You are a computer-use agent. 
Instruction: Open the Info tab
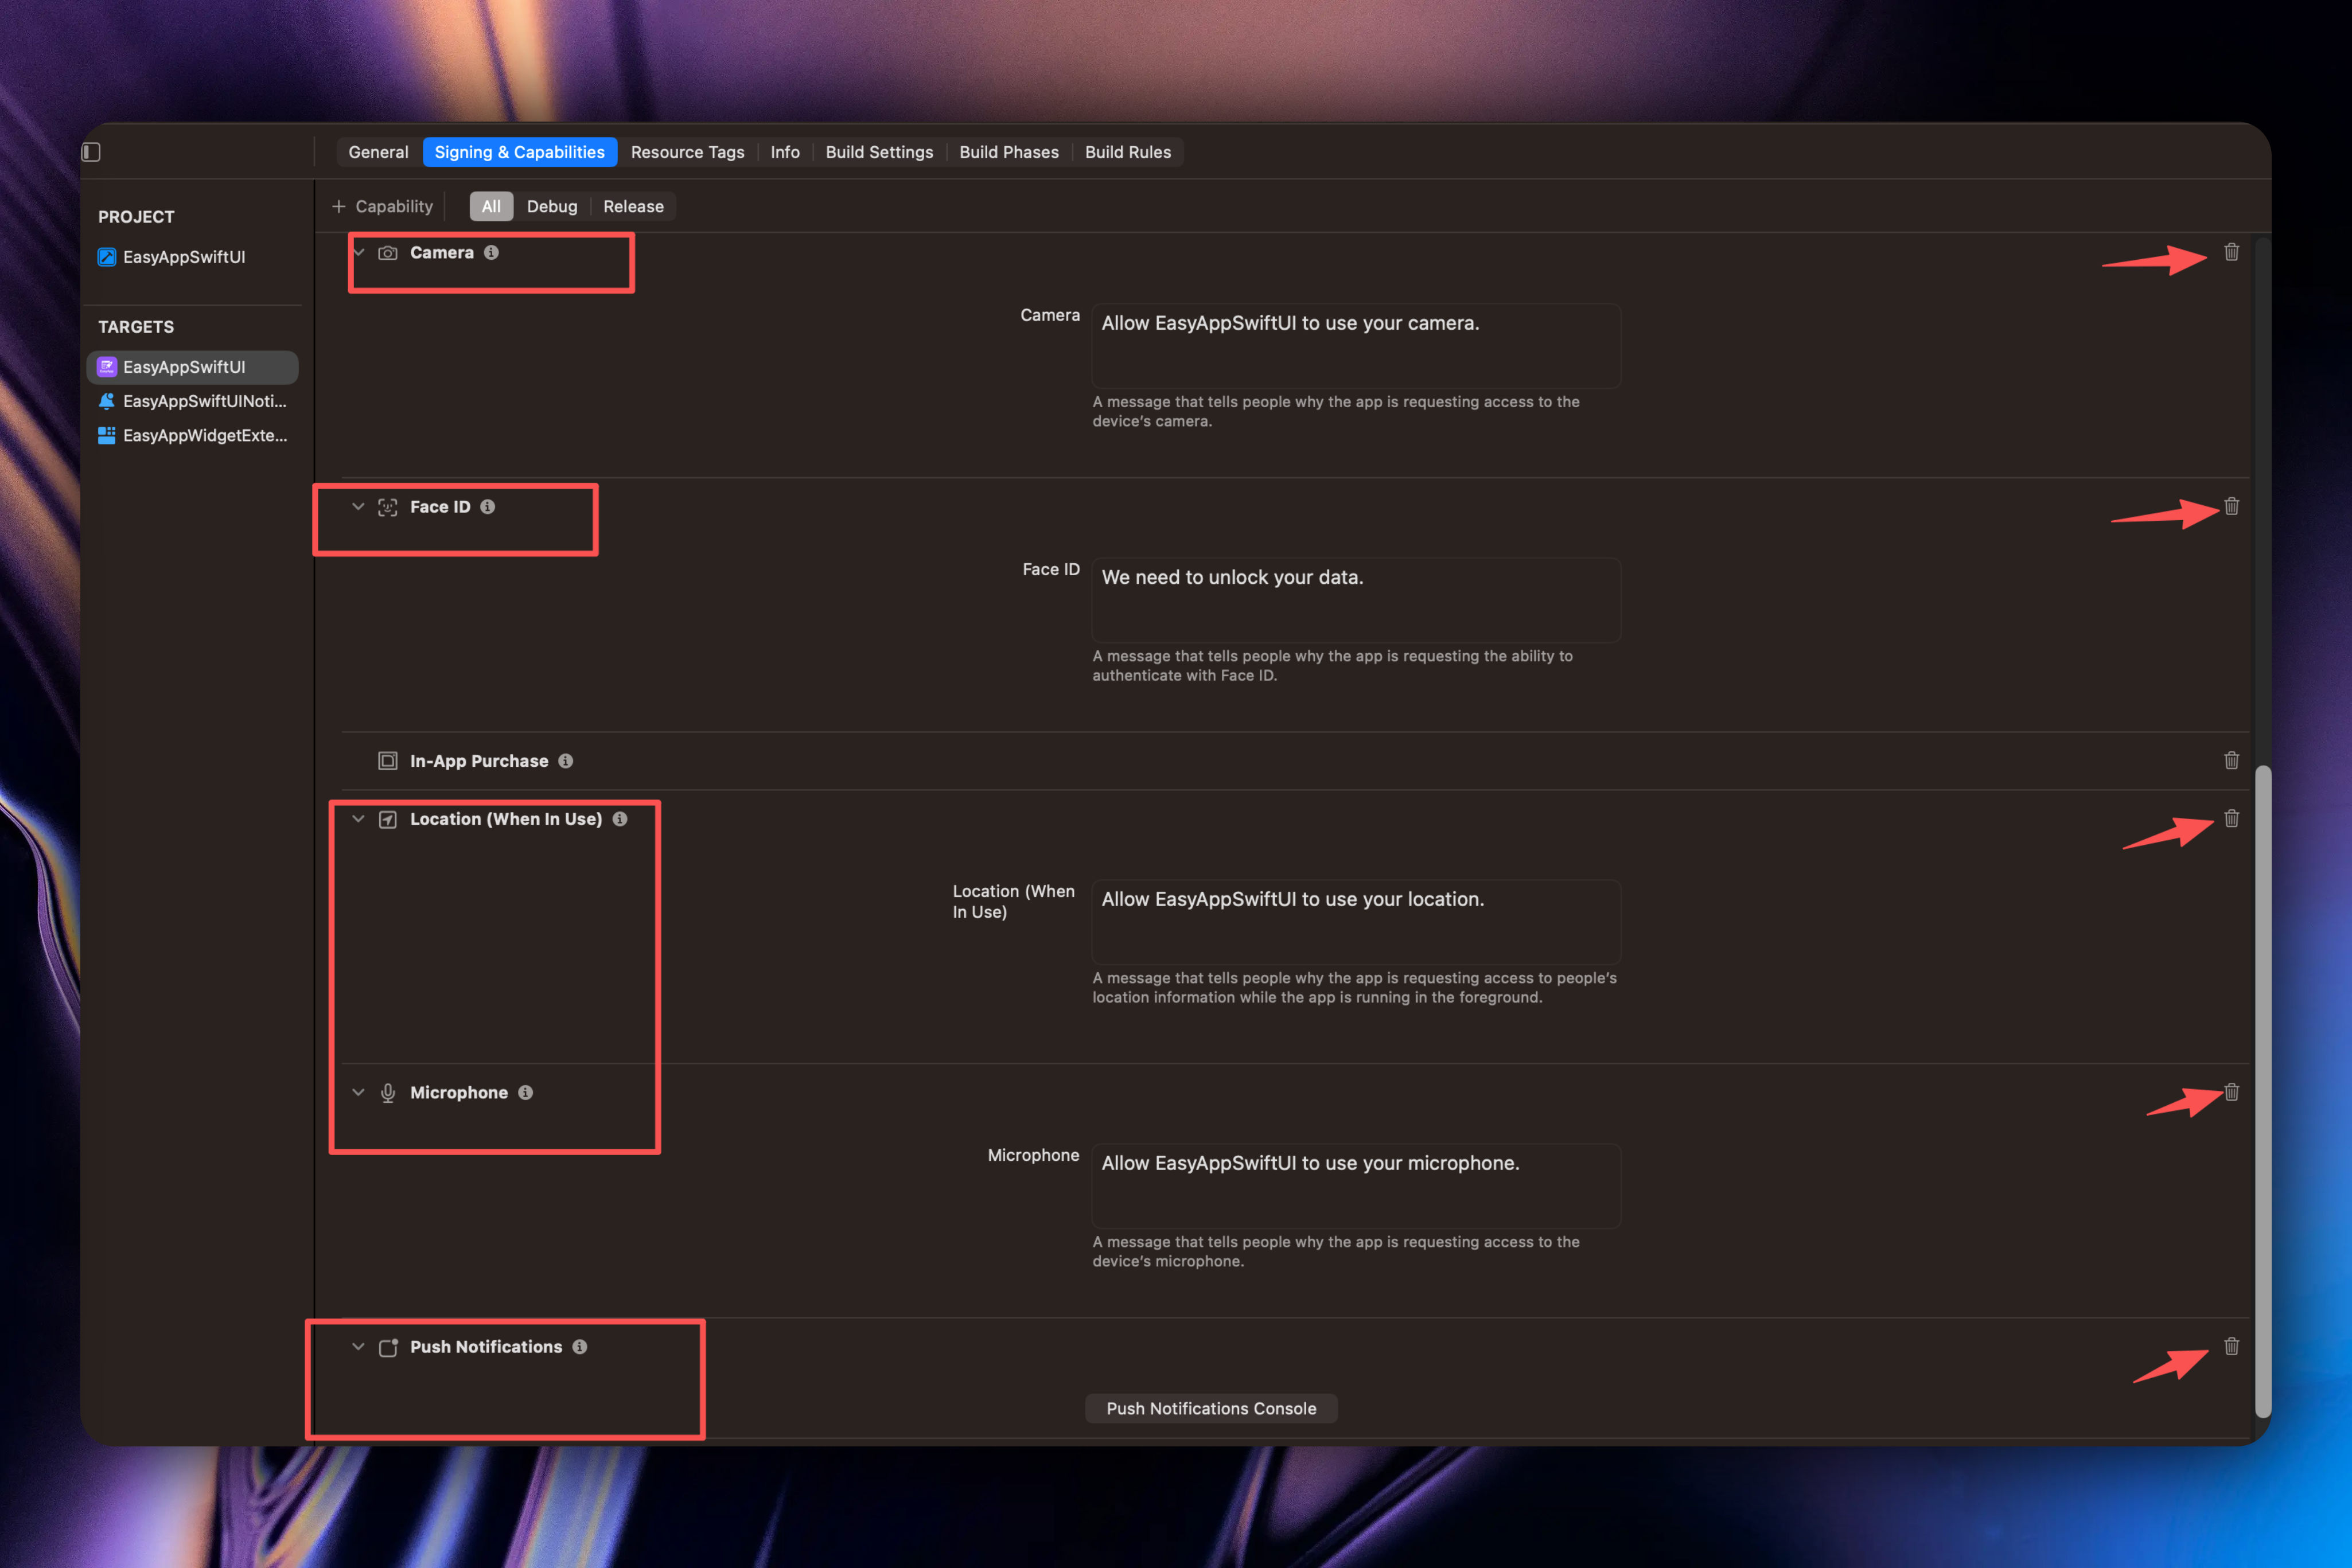pyautogui.click(x=784, y=152)
